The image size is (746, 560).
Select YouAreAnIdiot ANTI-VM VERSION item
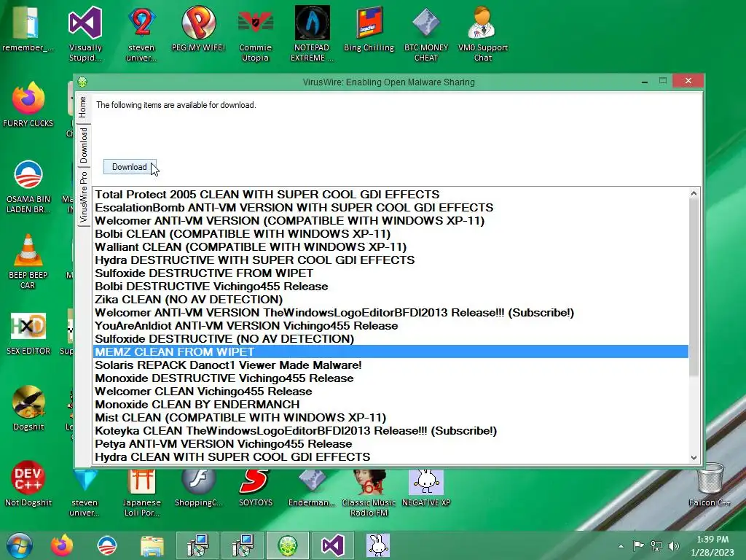[x=390, y=326]
